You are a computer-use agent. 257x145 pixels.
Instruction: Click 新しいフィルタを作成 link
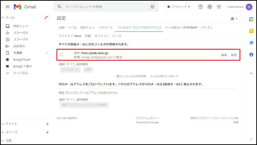click(x=131, y=76)
